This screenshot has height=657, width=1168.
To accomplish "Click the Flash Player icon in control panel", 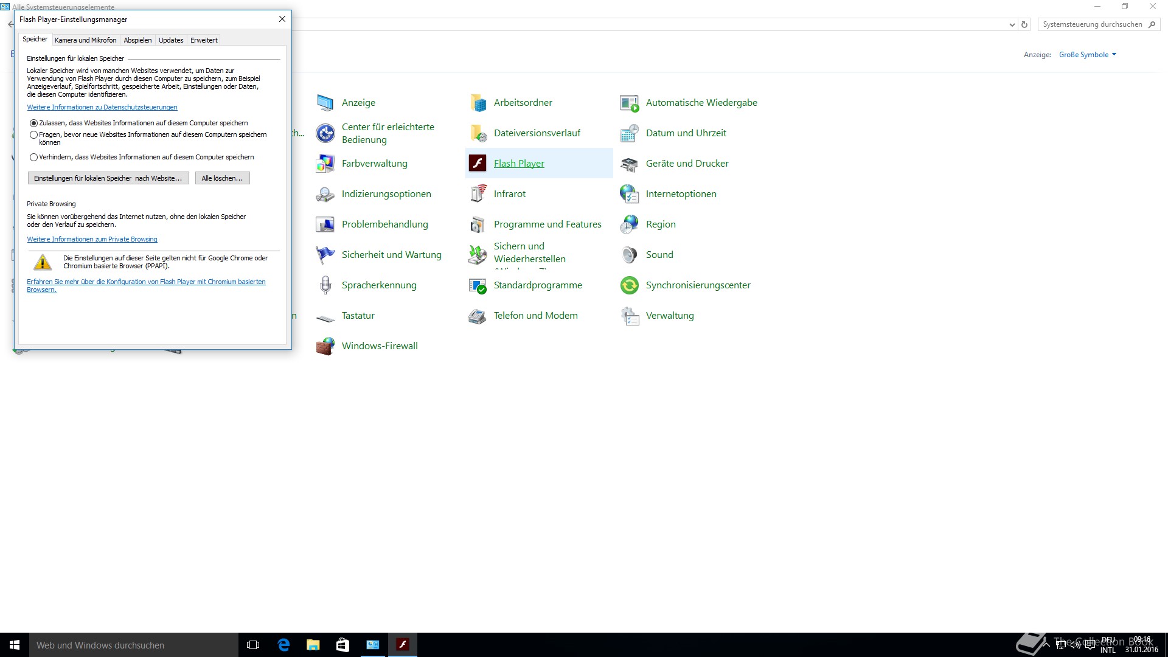I will pos(478,164).
